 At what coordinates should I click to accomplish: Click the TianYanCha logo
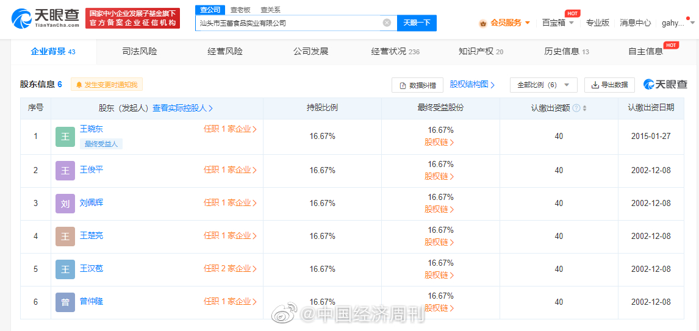click(46, 18)
